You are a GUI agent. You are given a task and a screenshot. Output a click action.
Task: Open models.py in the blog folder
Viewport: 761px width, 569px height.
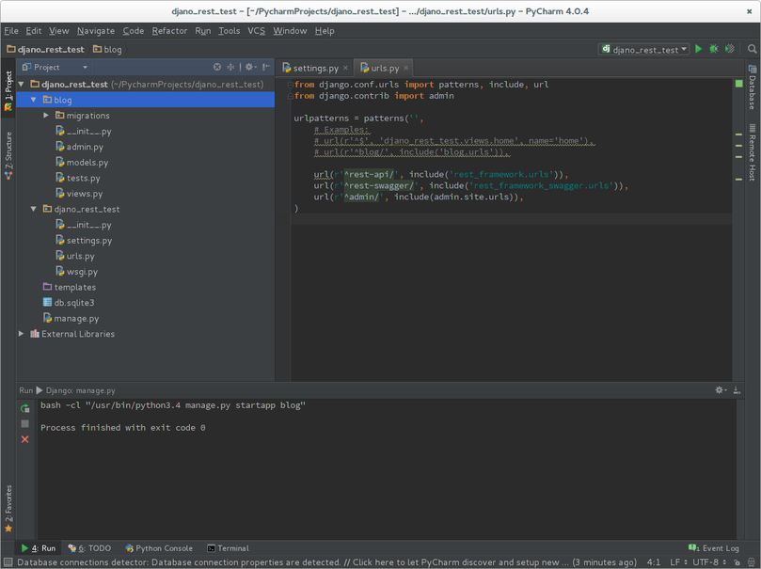82,163
